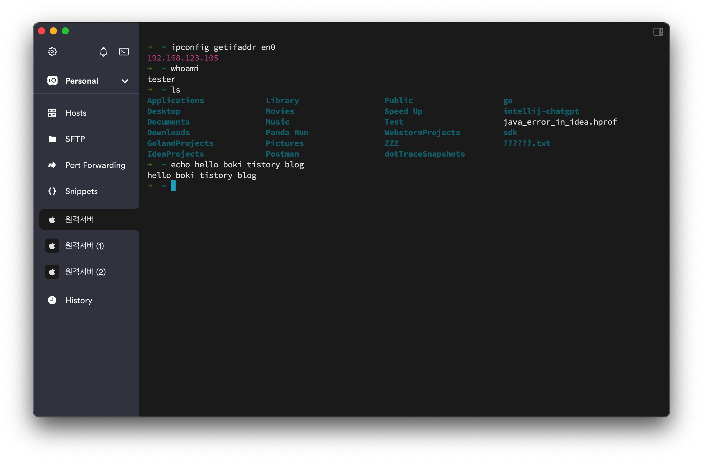Screen dimensions: 703x461
Task: Click the Snippets braces icon
Action: point(52,191)
